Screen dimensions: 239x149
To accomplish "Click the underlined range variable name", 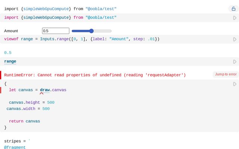I will [x=10, y=61].
